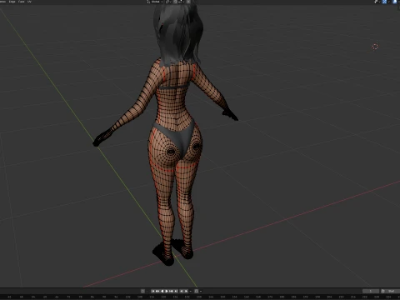Viewport: 400px width, 300px height.
Task: Toggle the auto keying record button
Action: [142, 291]
